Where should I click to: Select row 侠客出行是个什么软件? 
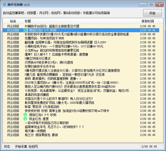click(81, 99)
